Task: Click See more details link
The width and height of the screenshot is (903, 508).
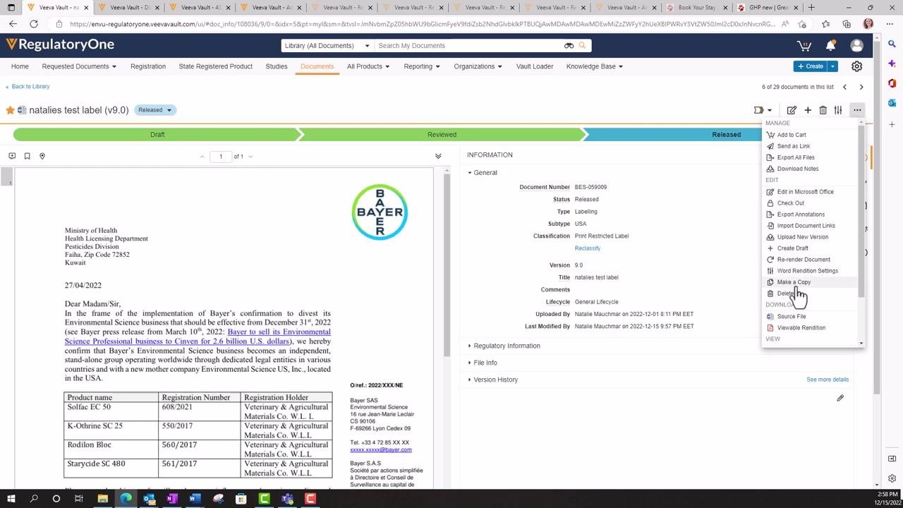Action: [x=828, y=380]
